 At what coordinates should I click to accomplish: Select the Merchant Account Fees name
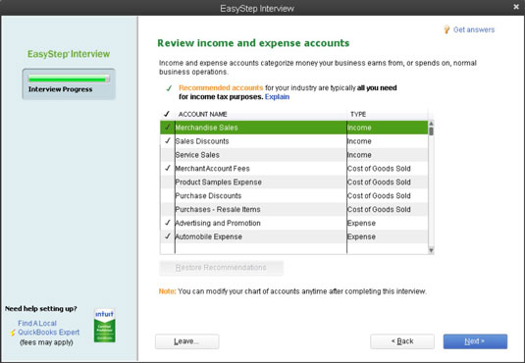[213, 169]
